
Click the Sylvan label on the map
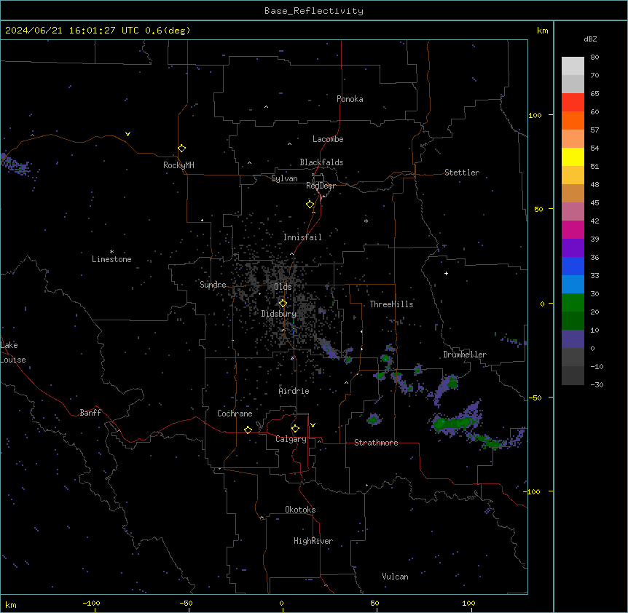[284, 178]
